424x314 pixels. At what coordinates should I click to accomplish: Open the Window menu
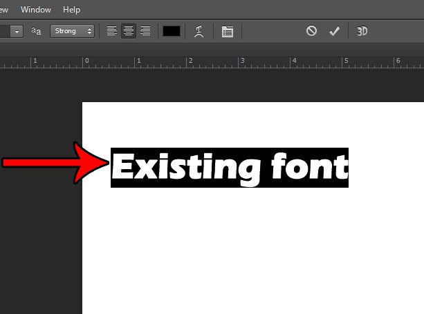(x=35, y=10)
